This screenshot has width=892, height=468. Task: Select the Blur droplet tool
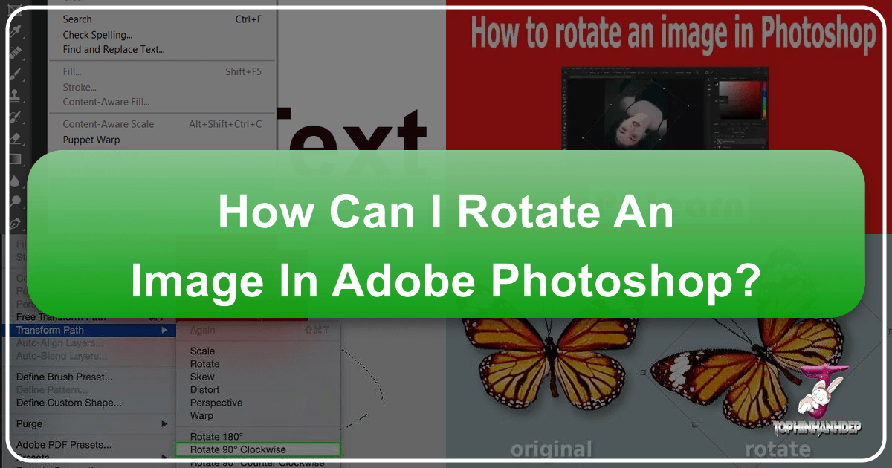coord(15,180)
